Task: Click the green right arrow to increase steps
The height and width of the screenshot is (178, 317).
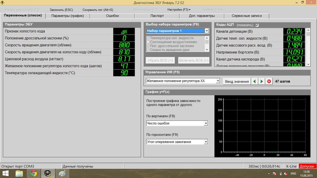Action: tap(262, 81)
